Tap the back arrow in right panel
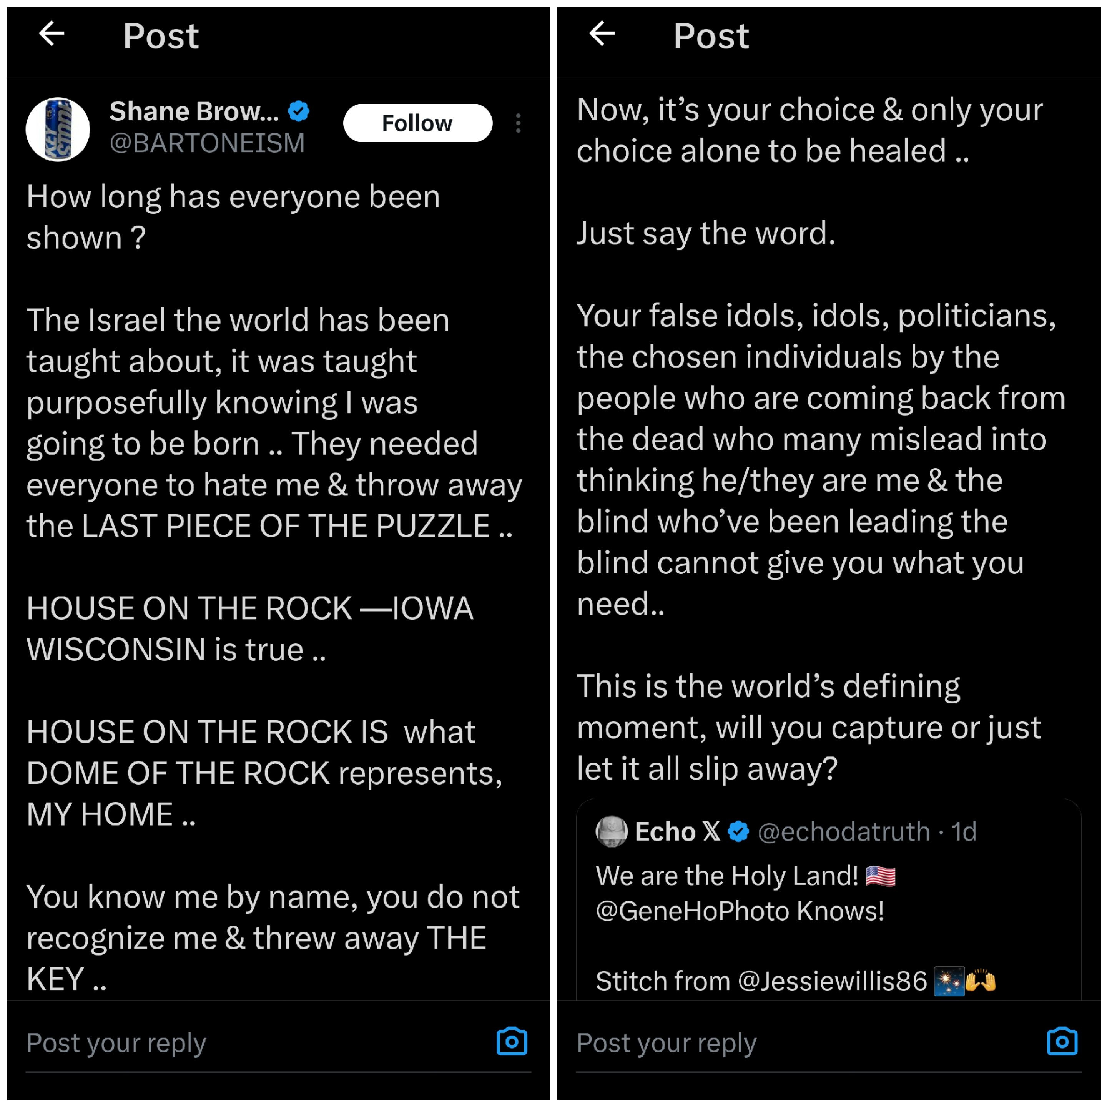The width and height of the screenshot is (1107, 1107). pos(602,34)
